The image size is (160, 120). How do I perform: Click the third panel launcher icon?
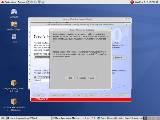click(x=35, y=2)
